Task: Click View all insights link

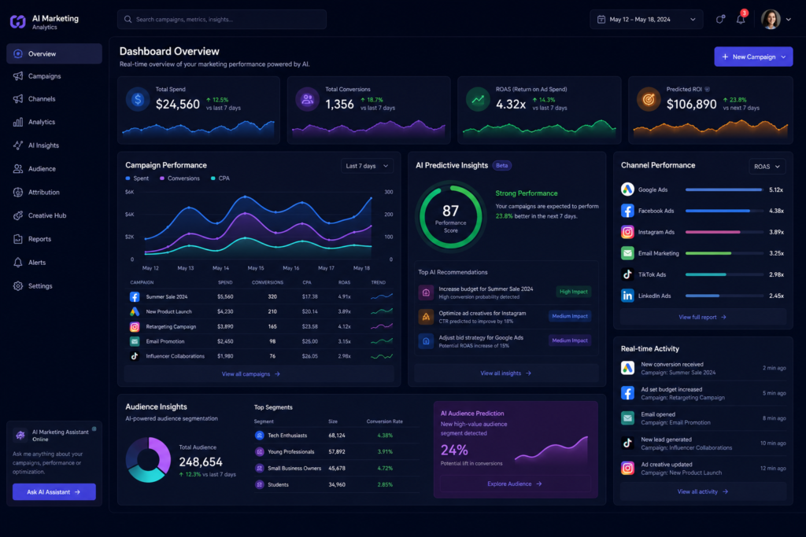Action: tap(506, 373)
